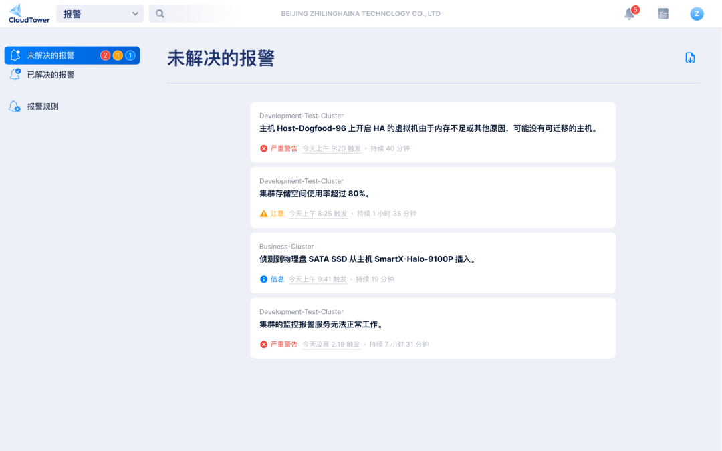Export alerts with the download icon
Screen dimensions: 722x451
pyautogui.click(x=690, y=58)
